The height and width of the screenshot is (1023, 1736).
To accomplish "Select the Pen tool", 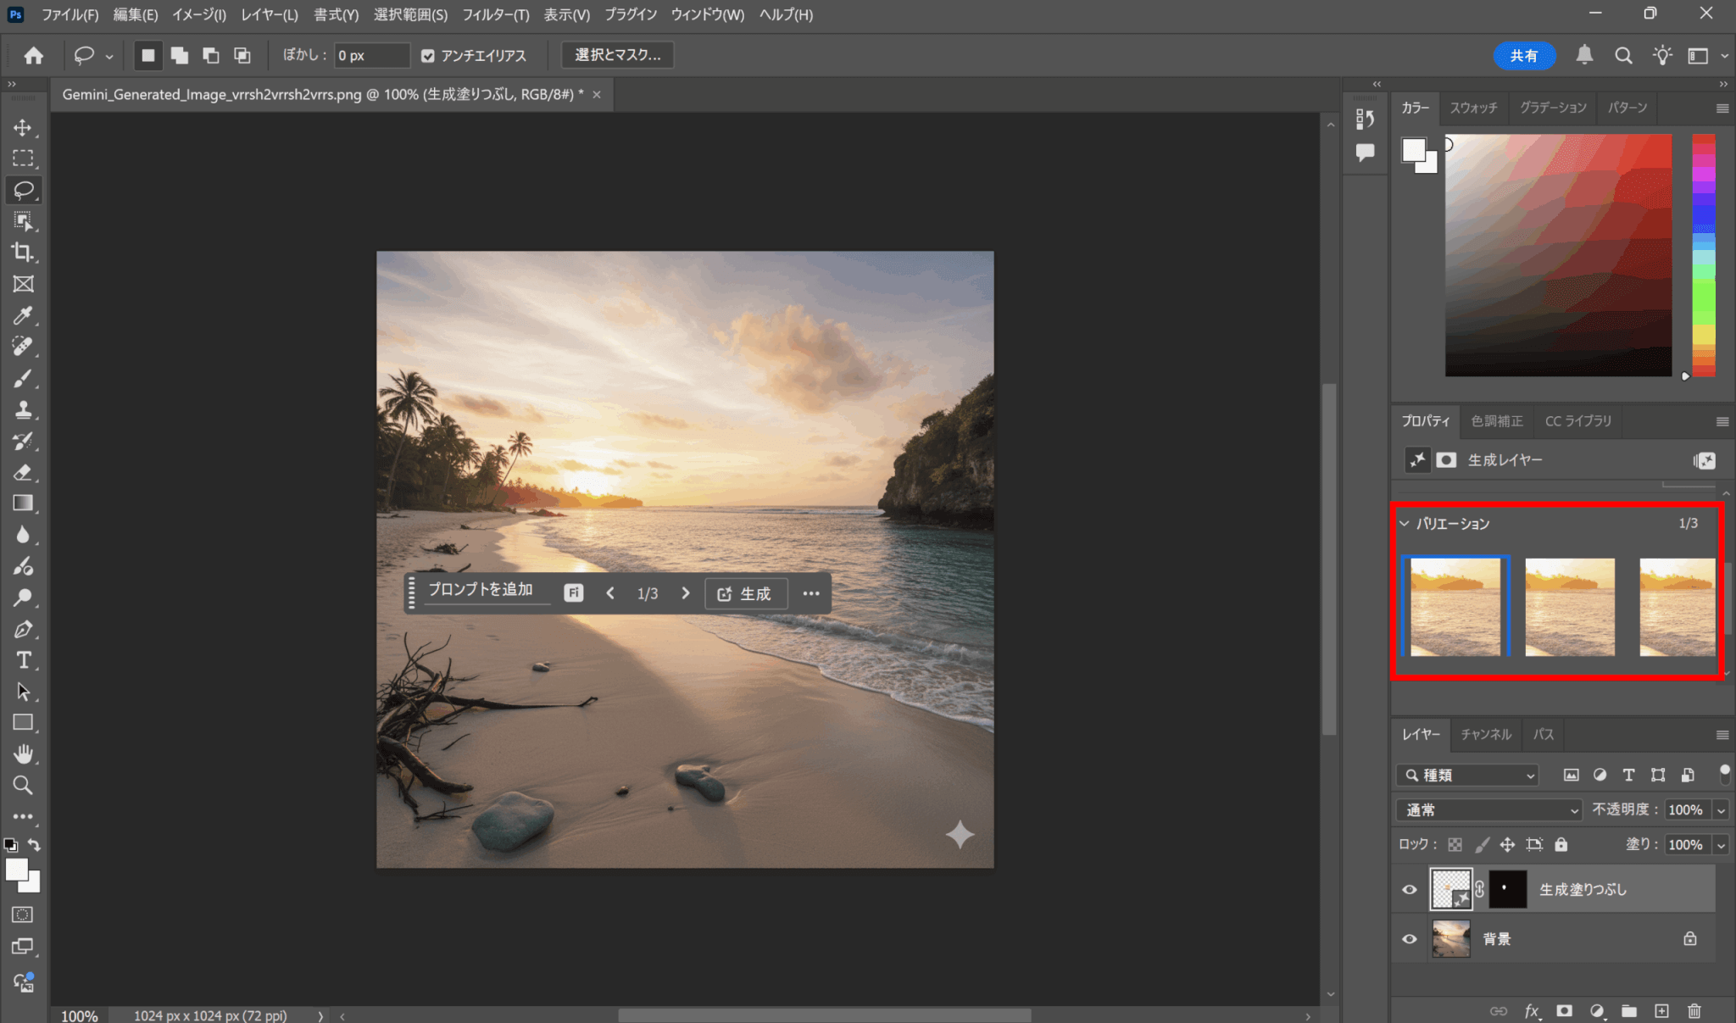I will click(23, 629).
